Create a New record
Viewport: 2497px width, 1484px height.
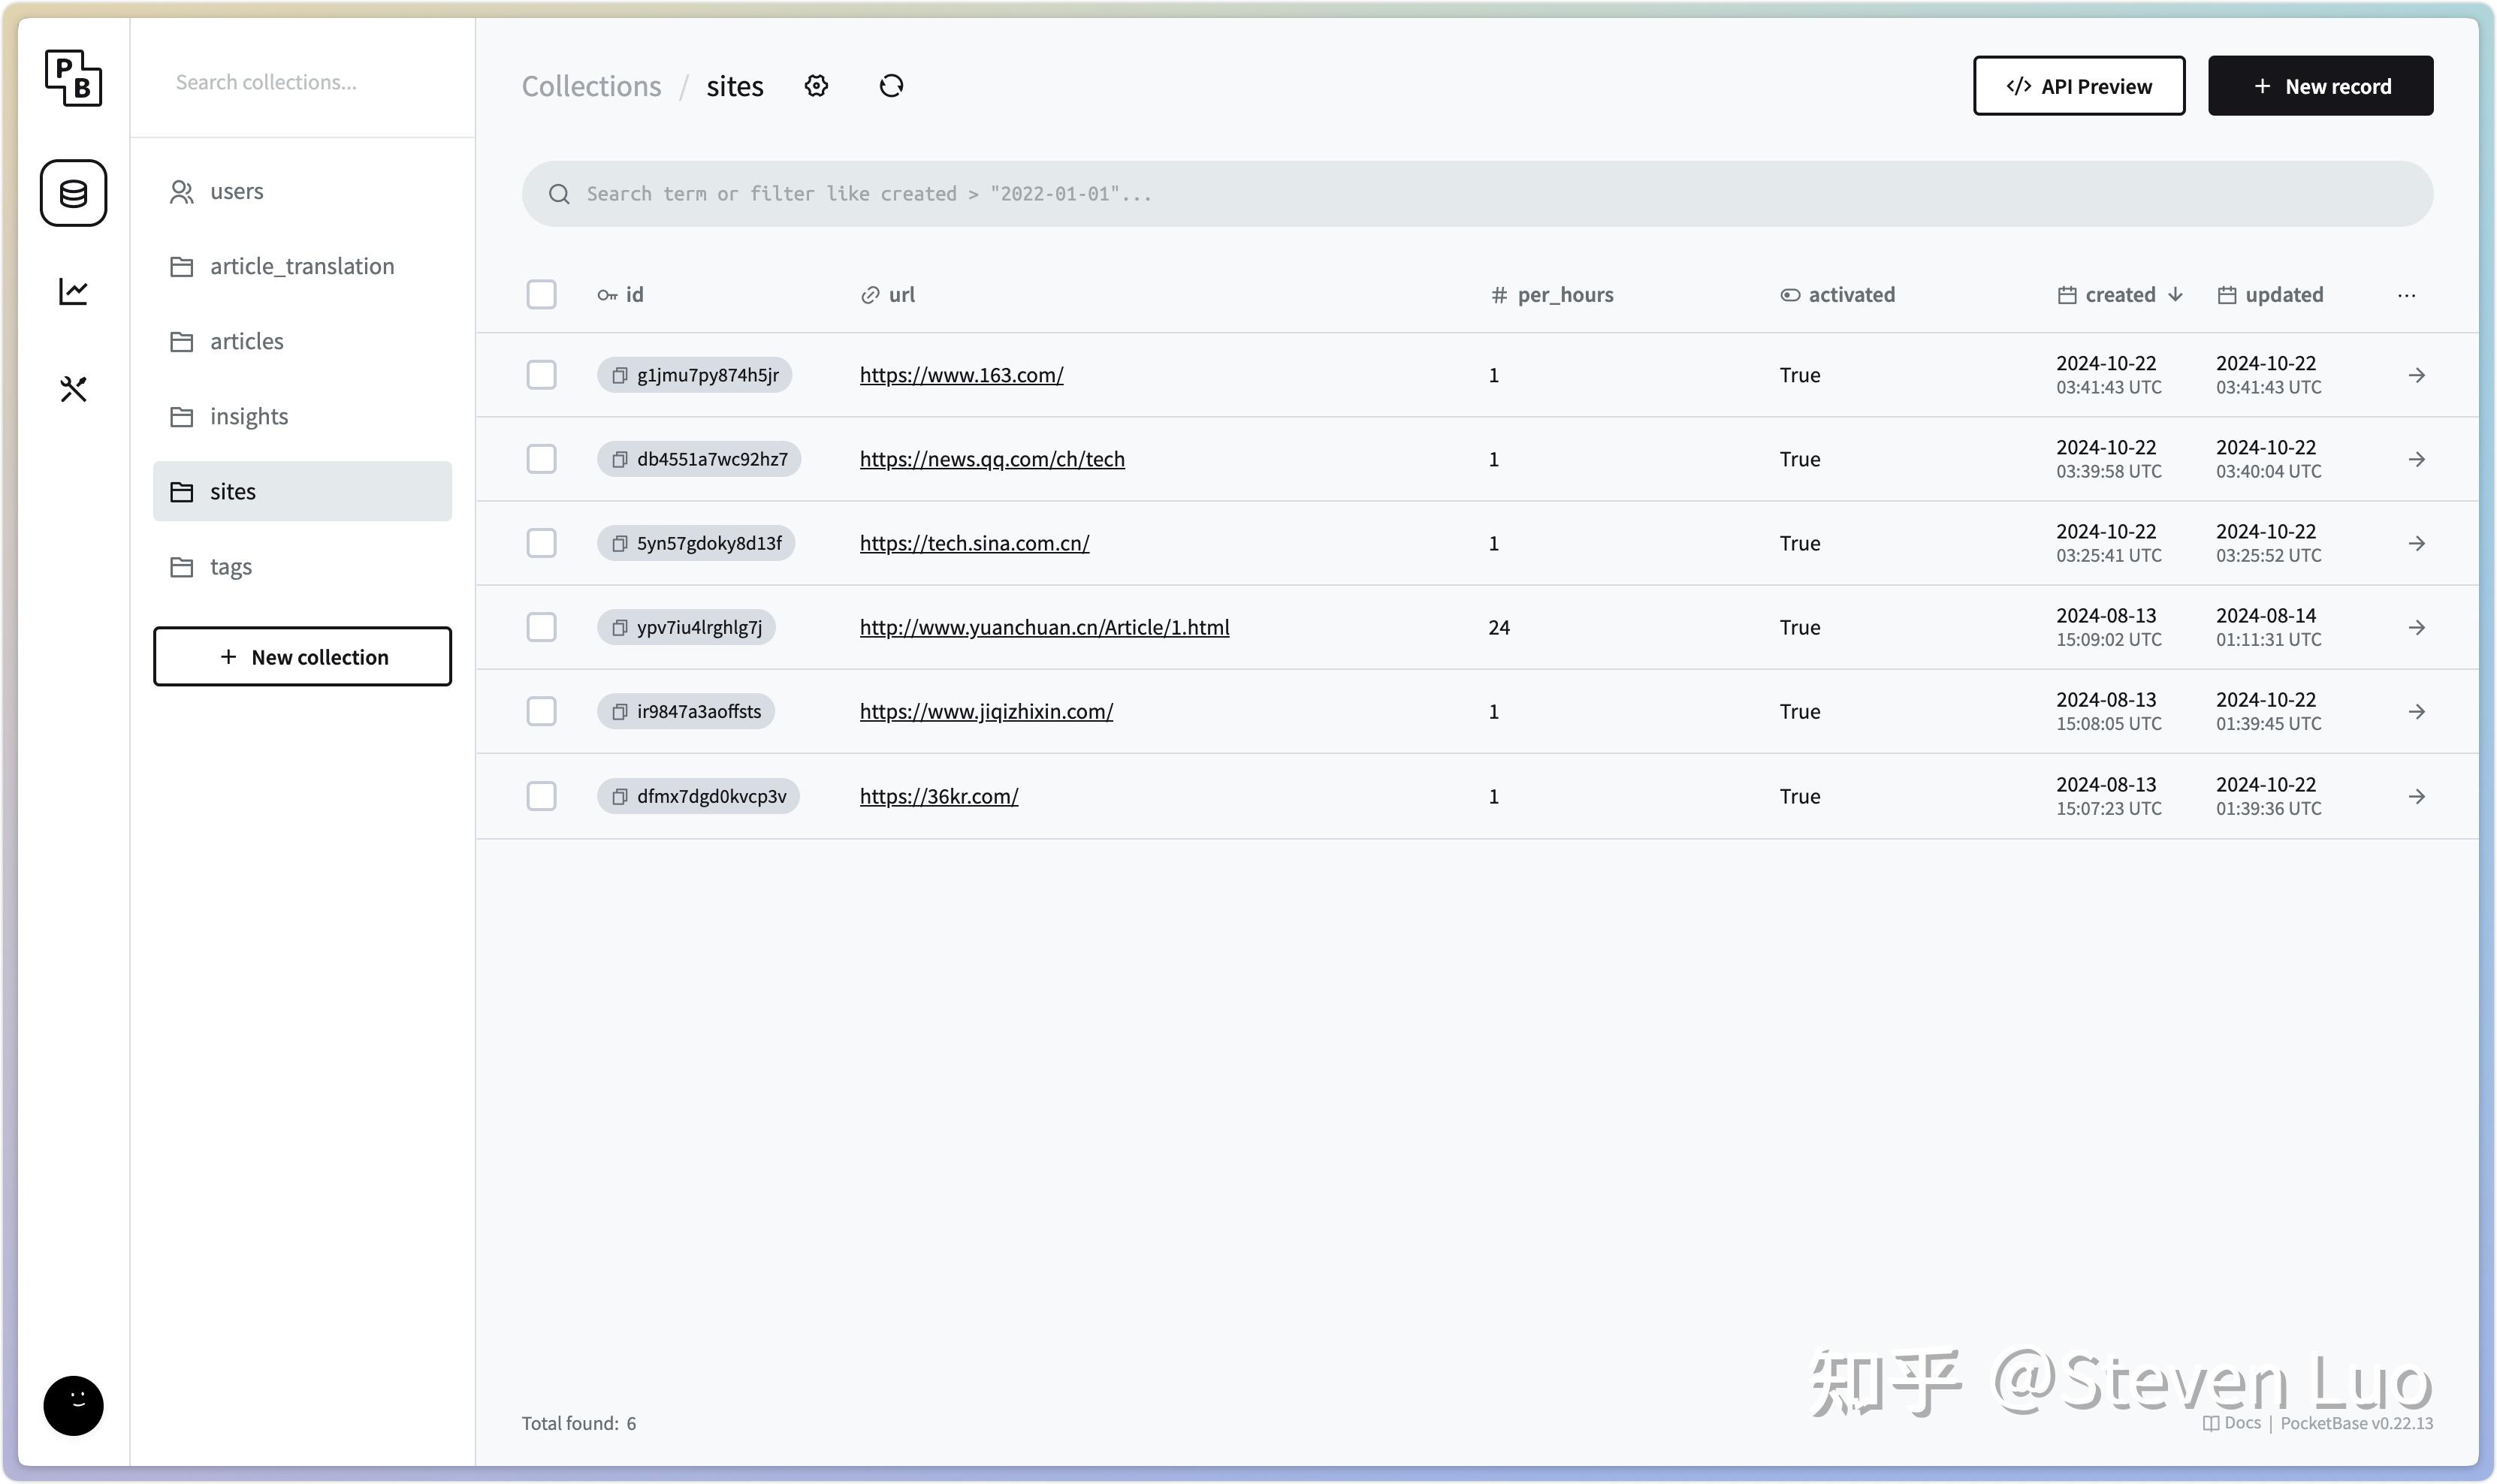[x=2319, y=86]
